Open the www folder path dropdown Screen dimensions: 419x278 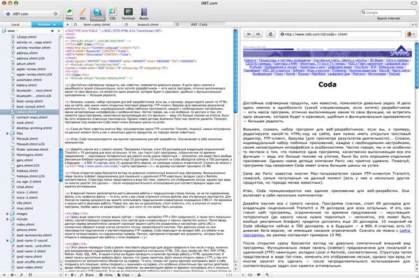pyautogui.click(x=10, y=31)
